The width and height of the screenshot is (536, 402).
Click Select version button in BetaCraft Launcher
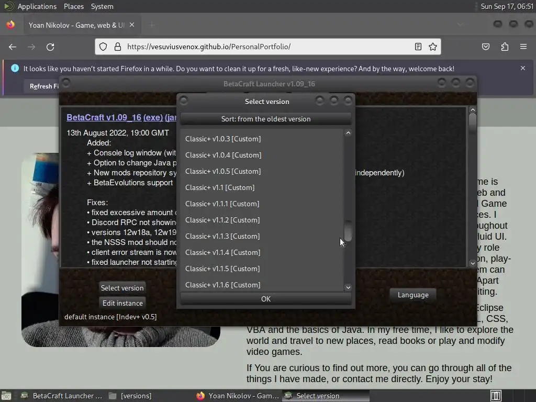[x=122, y=288]
